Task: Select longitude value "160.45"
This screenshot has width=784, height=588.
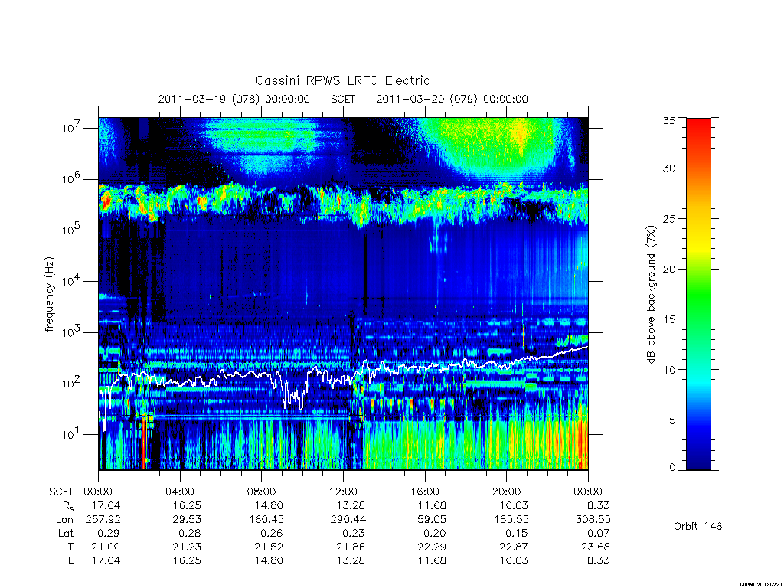Action: [266, 520]
